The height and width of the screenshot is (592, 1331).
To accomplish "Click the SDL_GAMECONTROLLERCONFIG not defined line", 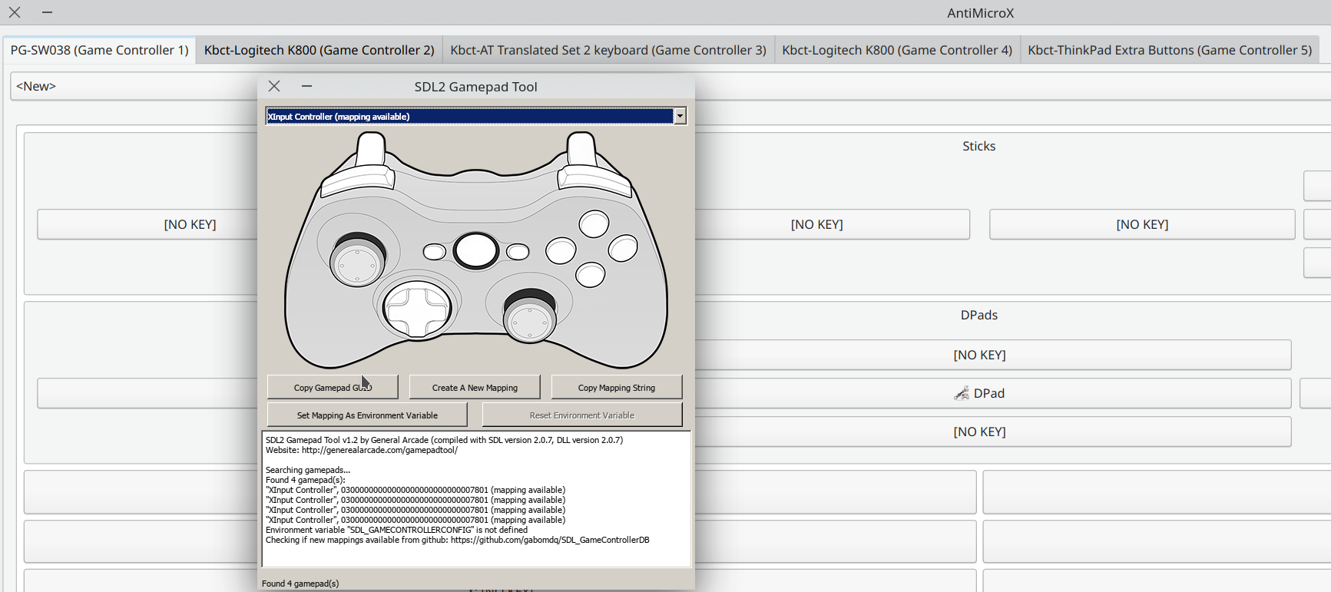I will (x=396, y=530).
